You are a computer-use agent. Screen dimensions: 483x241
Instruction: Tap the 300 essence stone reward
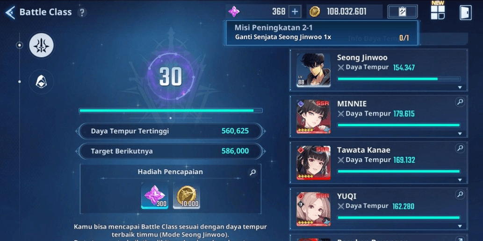tap(155, 196)
